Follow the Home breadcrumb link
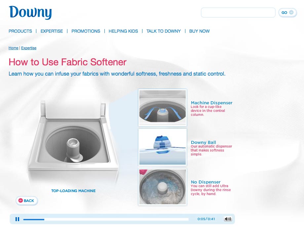 click(13, 48)
